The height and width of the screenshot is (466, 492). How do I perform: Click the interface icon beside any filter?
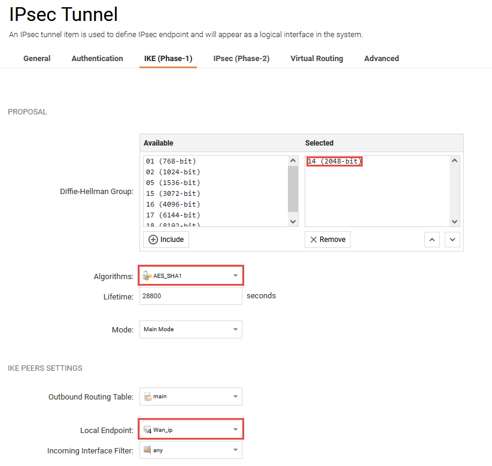pos(147,450)
